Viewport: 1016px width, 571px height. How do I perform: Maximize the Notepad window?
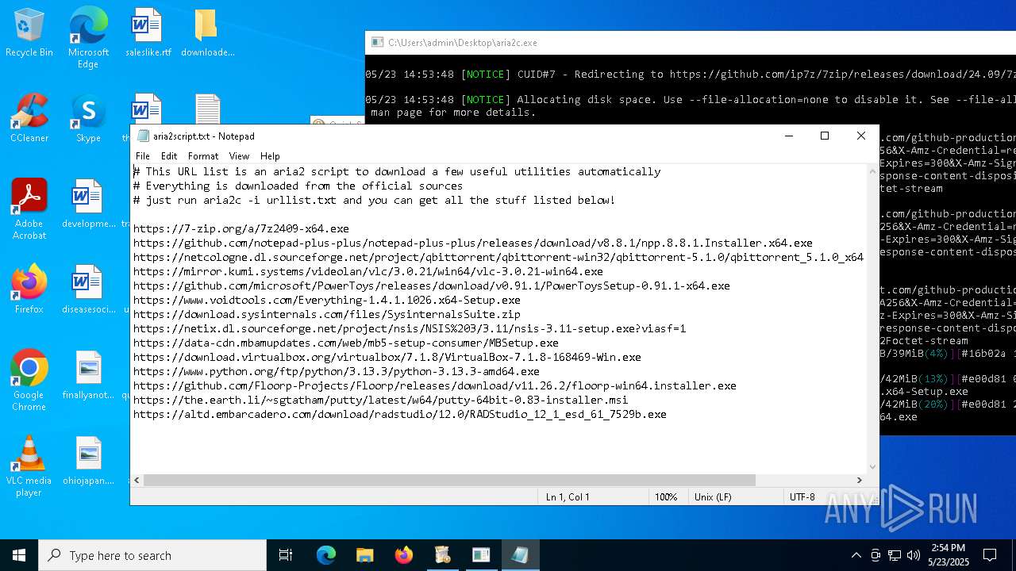[x=825, y=136]
